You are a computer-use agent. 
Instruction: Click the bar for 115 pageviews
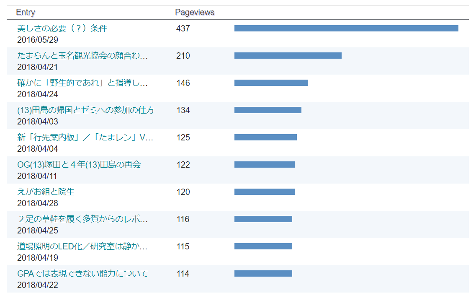click(263, 246)
